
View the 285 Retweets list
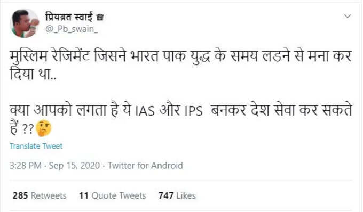40,195
